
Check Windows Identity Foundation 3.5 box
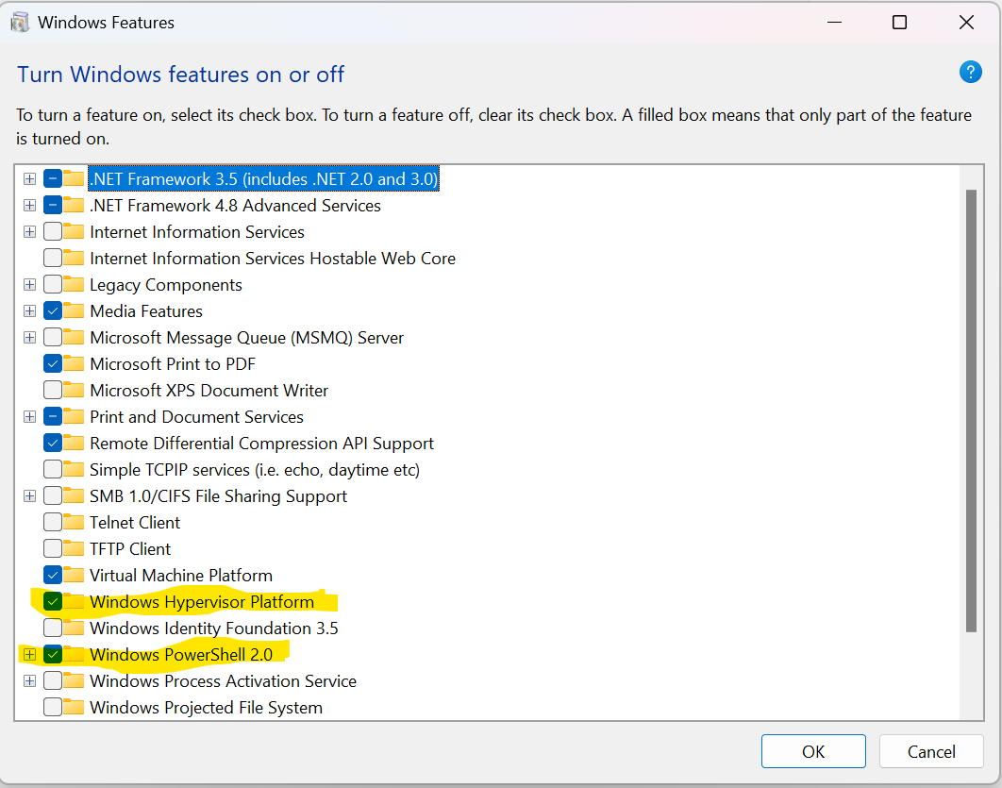point(53,628)
